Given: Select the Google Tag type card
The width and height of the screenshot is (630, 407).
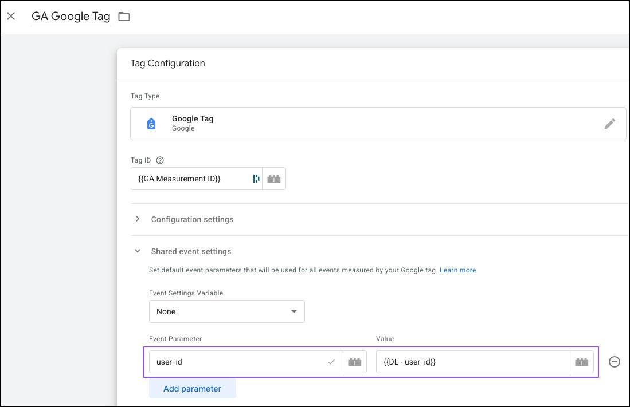Looking at the screenshot, I should (378, 124).
